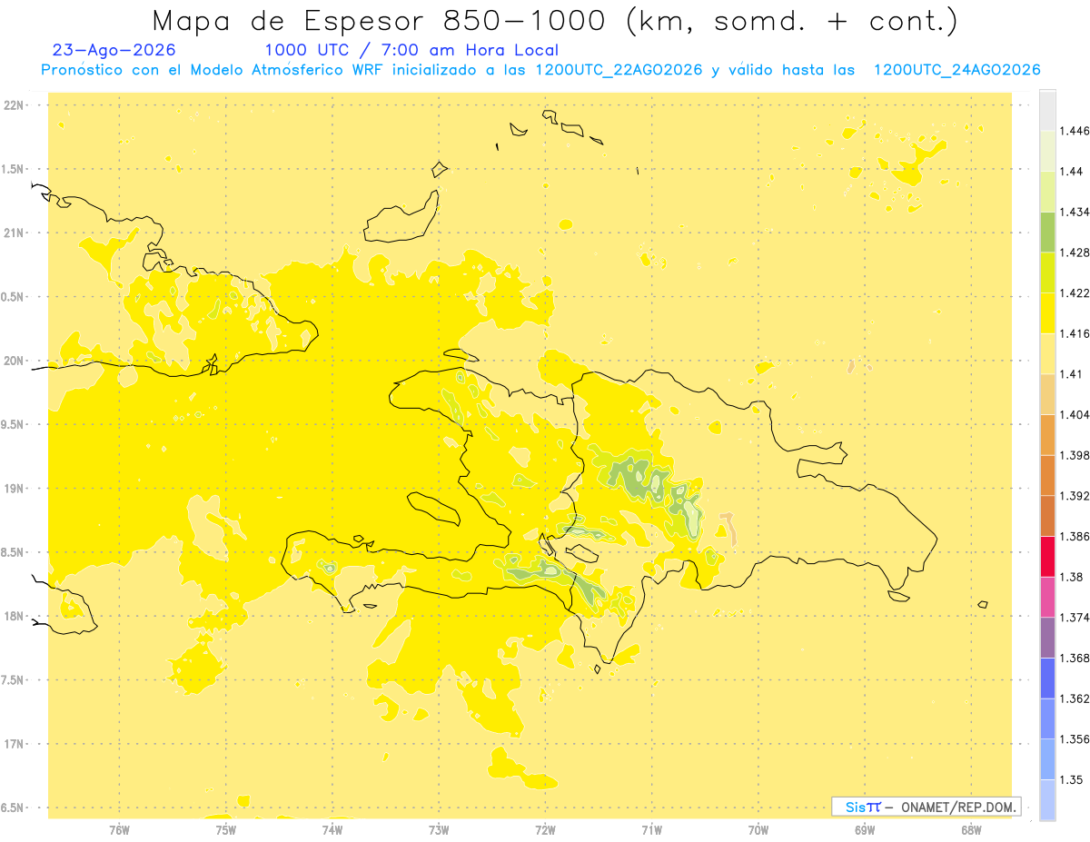Click the legend value 1.392
The height and width of the screenshot is (842, 1090).
pyautogui.click(x=1075, y=496)
